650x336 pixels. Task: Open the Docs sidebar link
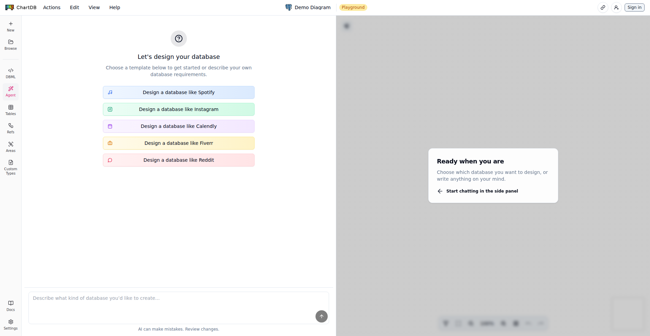click(x=11, y=306)
